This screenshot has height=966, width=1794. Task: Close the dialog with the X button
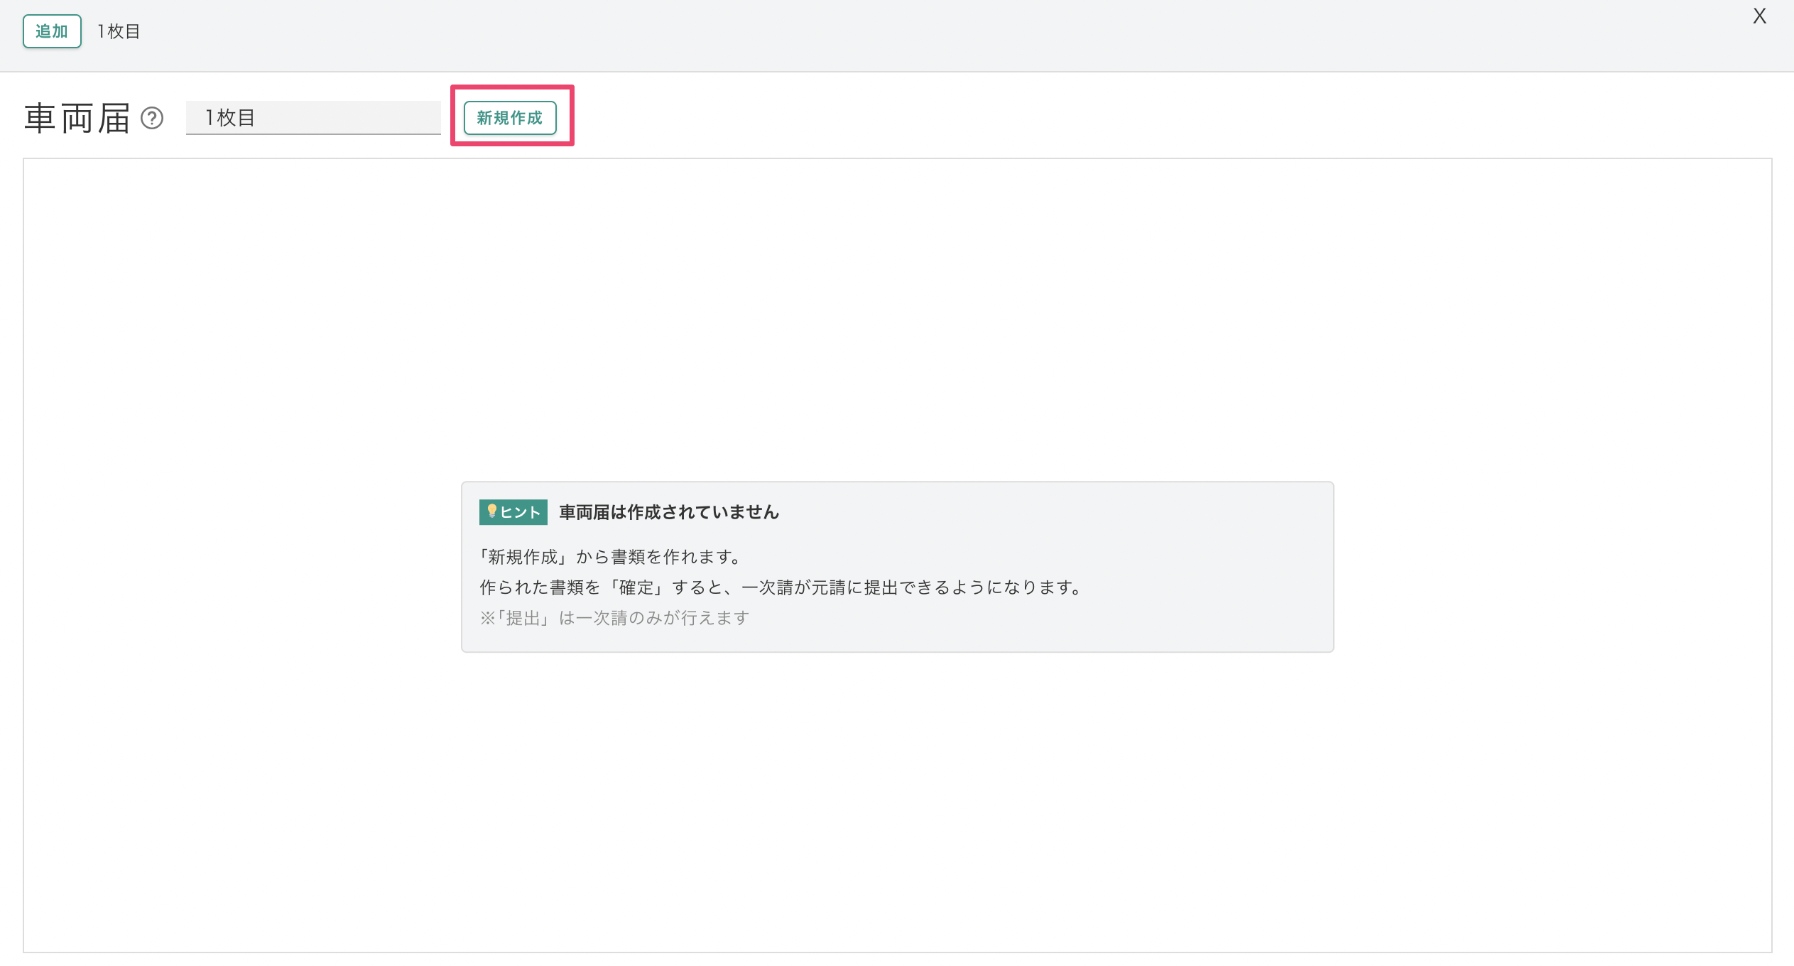click(1759, 16)
